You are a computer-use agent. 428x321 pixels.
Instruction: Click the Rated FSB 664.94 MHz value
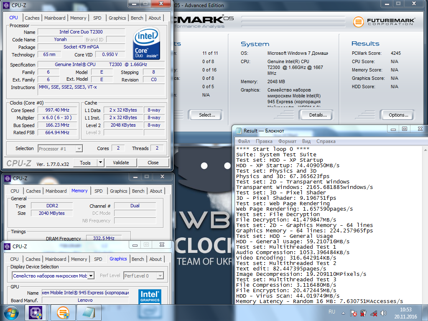(57, 132)
